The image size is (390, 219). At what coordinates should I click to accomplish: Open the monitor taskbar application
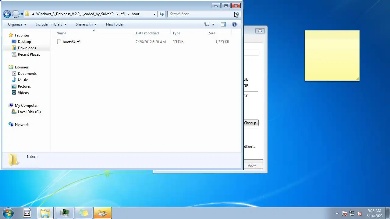(65, 213)
